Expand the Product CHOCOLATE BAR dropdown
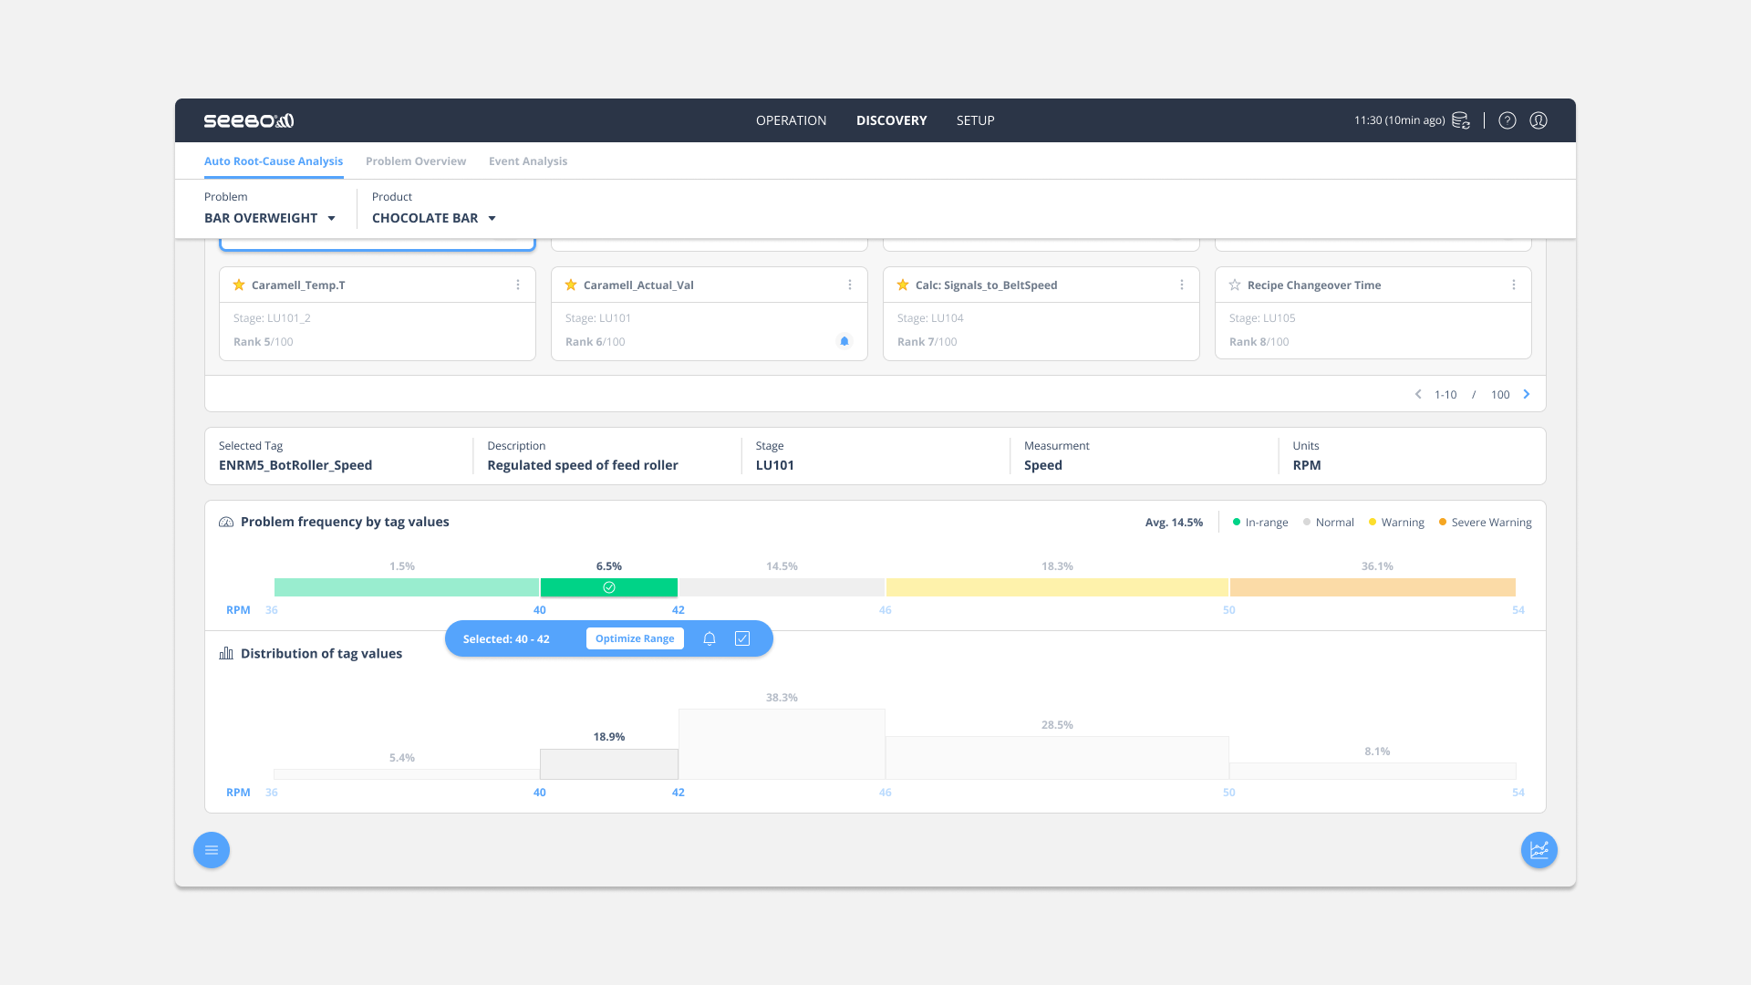Image resolution: width=1751 pixels, height=985 pixels. tap(434, 218)
